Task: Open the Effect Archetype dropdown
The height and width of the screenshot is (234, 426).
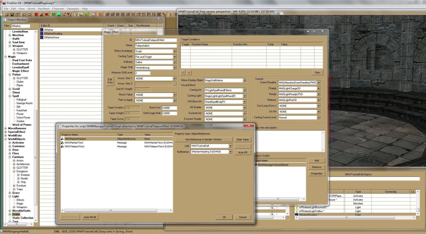Action: coord(174,51)
